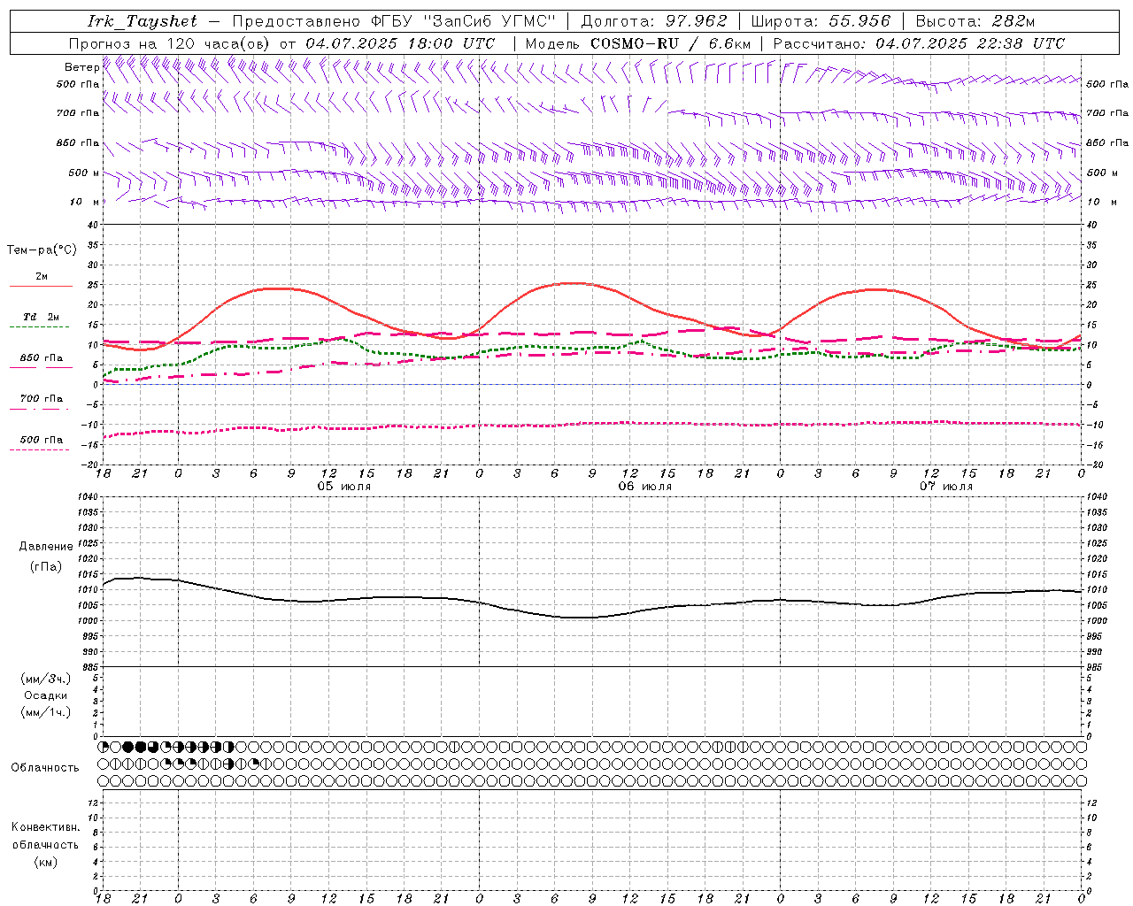
Task: Select the '(мм/3ч.)' precipitation unit label
Action: coord(46,679)
